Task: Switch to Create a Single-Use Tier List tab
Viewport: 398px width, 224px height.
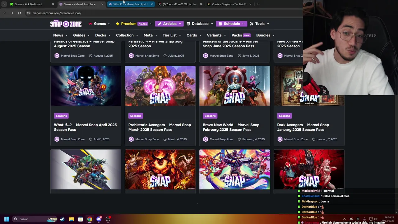Action: (229, 4)
